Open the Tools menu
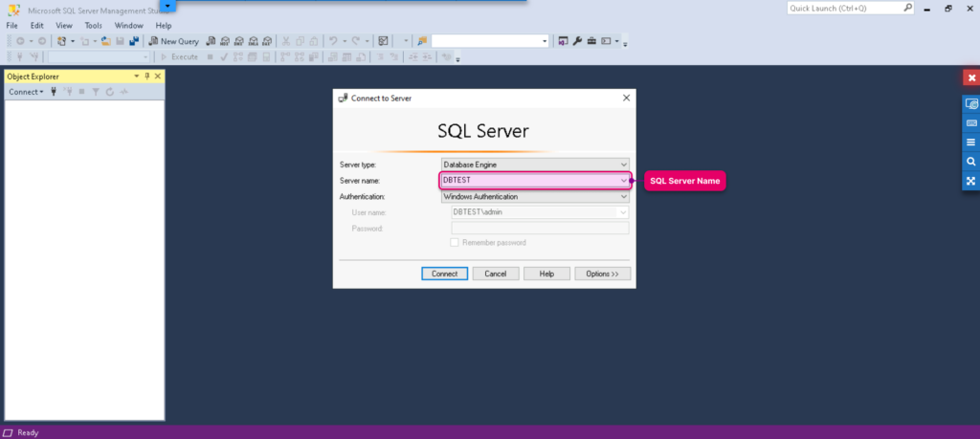 94,26
